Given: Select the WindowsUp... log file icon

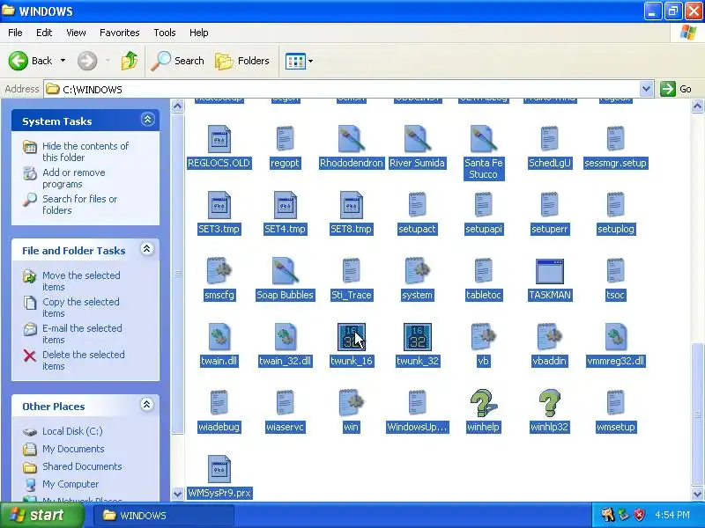Looking at the screenshot, I should (417, 403).
